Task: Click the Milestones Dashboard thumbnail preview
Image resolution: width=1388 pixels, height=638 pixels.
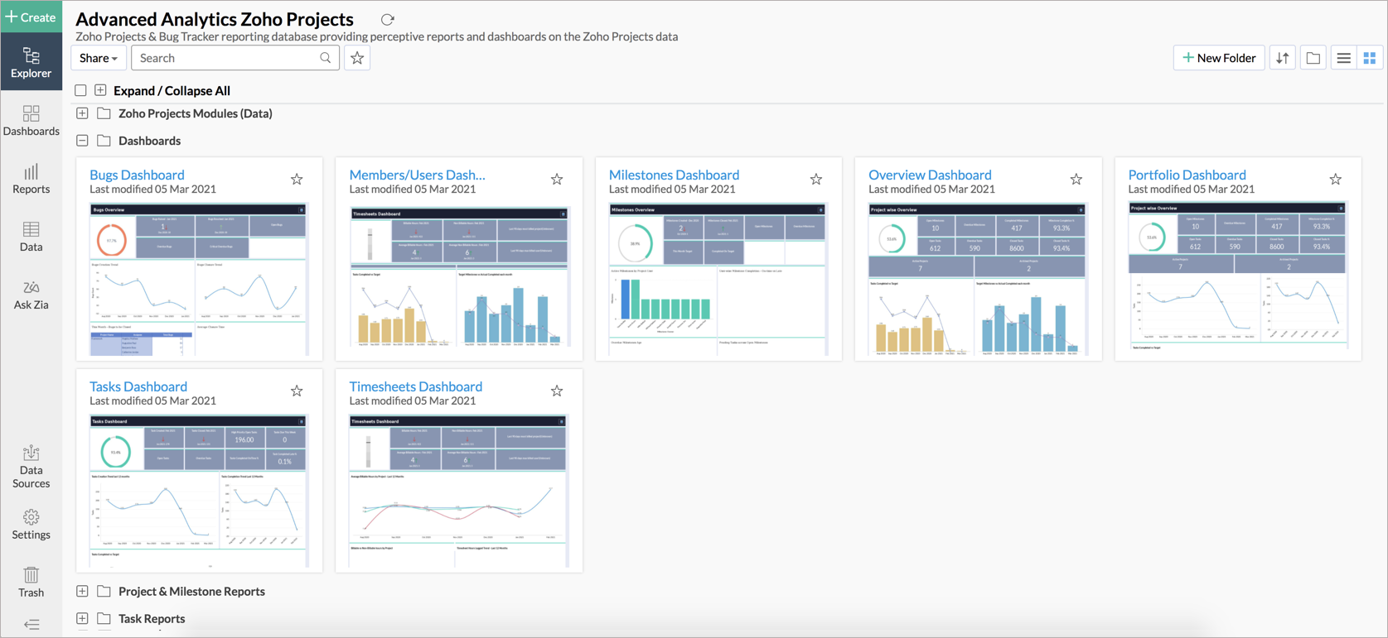Action: [718, 280]
